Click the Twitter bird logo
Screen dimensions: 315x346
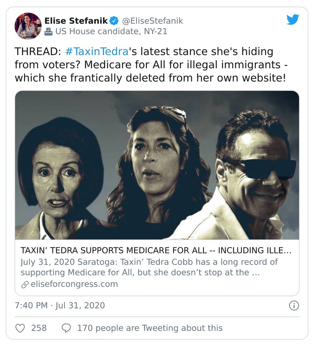(x=293, y=20)
